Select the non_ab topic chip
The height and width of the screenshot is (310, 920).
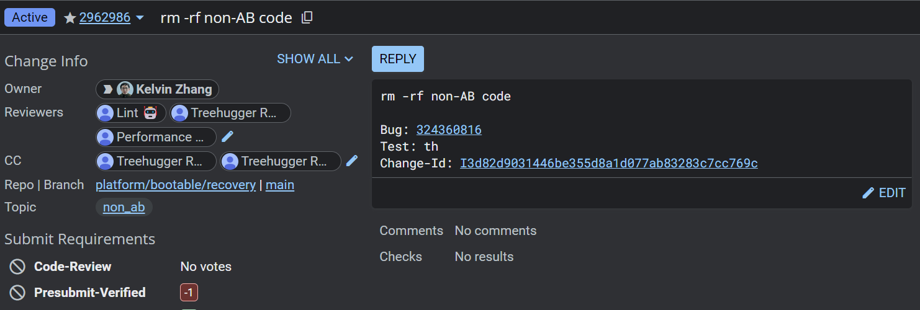(x=124, y=207)
